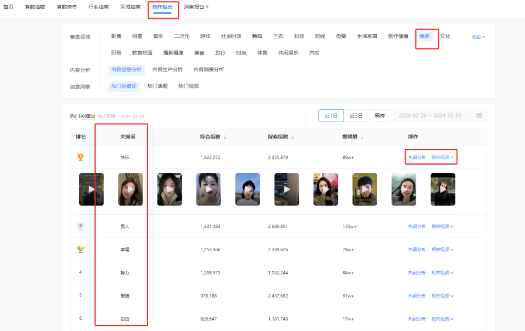Open the last video thumbnail in the 快乐 row

click(x=442, y=189)
